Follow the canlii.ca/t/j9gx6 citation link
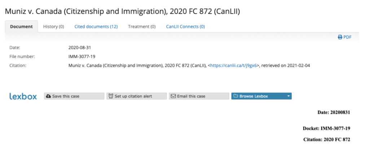Image resolution: width=369 pixels, height=147 pixels. point(234,66)
